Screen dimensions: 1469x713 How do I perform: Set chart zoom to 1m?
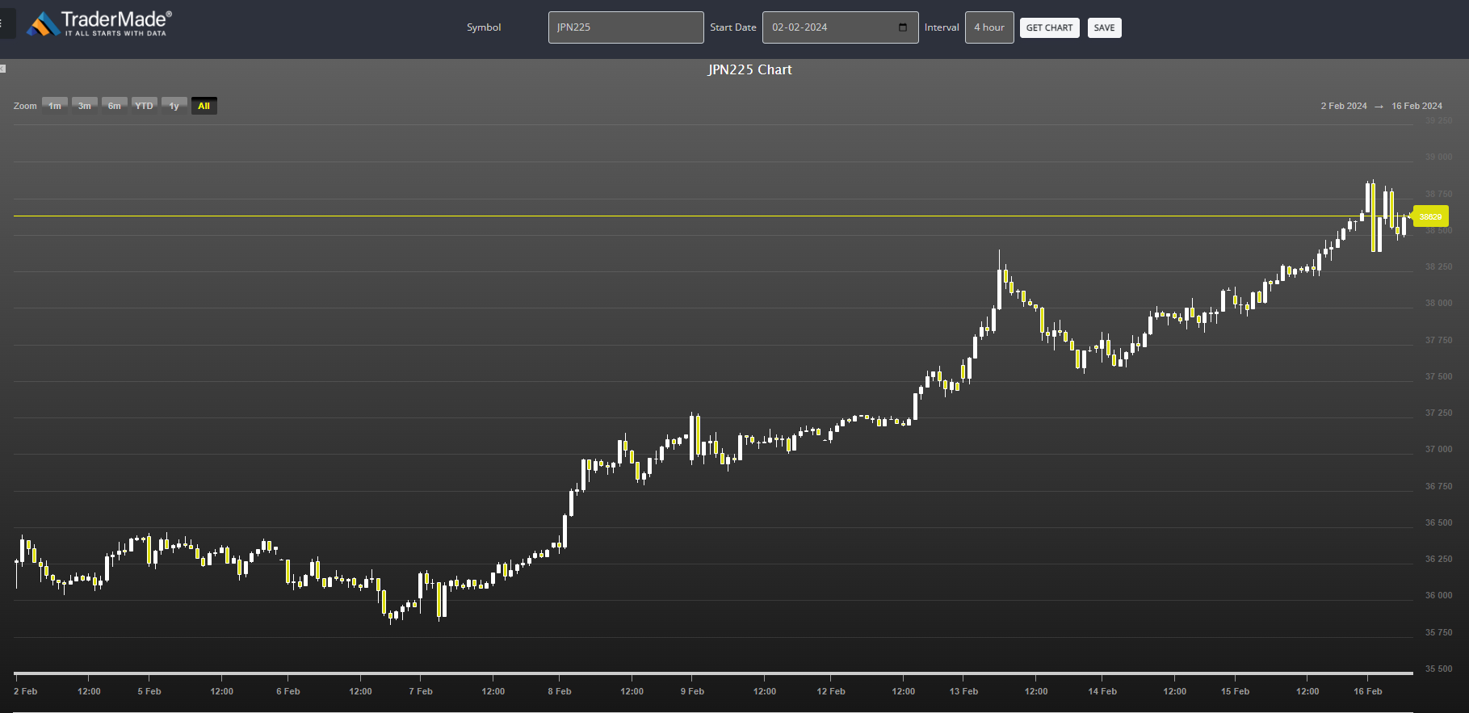pyautogui.click(x=54, y=106)
